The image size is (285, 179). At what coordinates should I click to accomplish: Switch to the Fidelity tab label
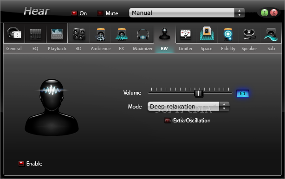(228, 49)
